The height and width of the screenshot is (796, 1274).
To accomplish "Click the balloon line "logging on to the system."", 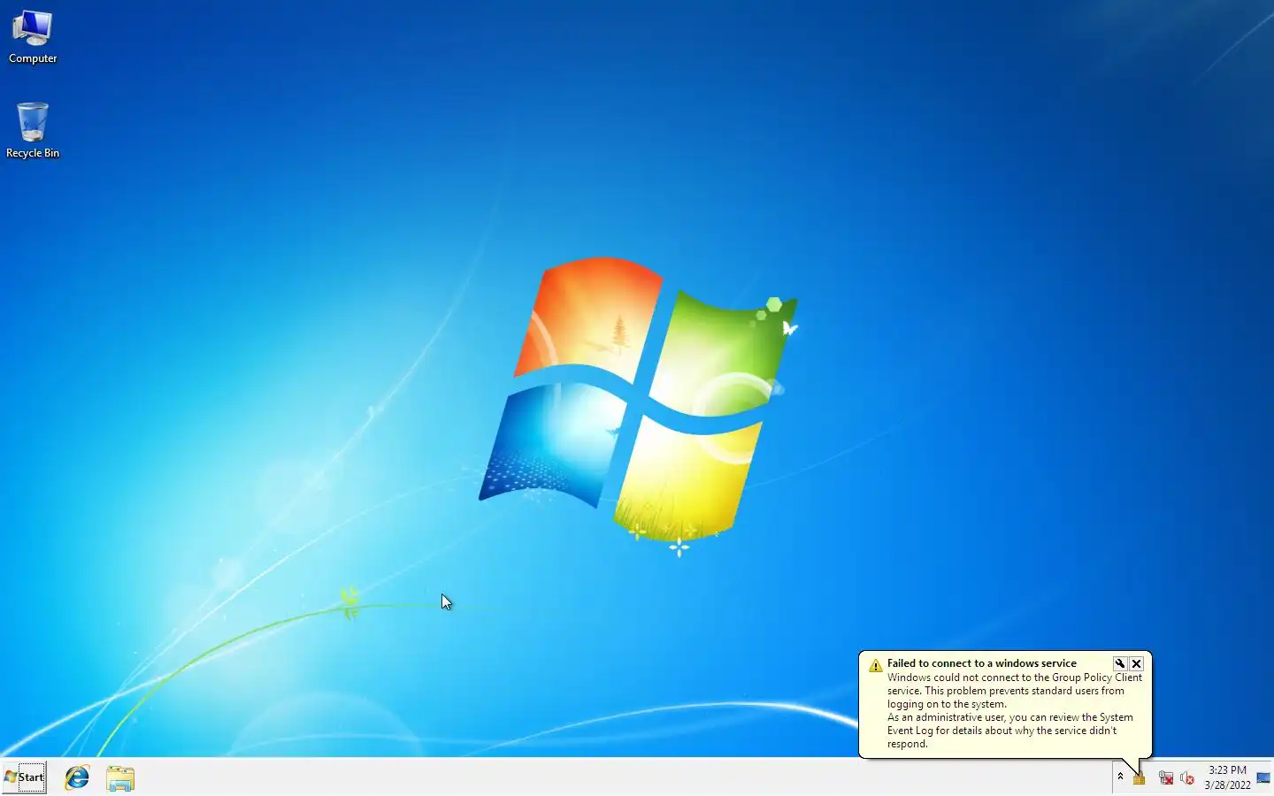I will (947, 704).
